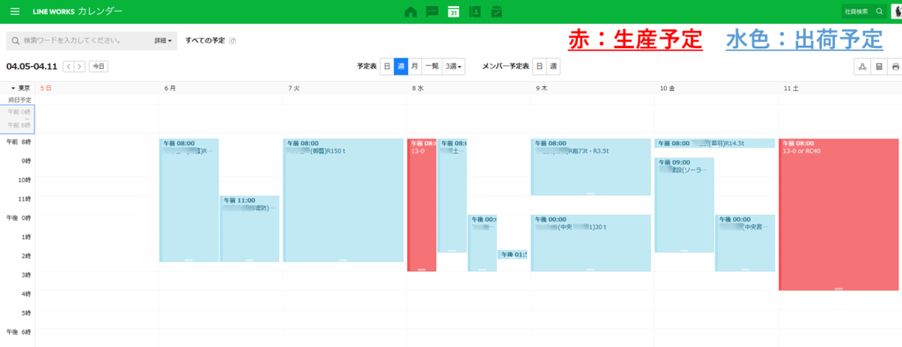The height and width of the screenshot is (347, 902).
Task: Open Wednesday's blue 午前 08:00 event
Action: point(452,196)
